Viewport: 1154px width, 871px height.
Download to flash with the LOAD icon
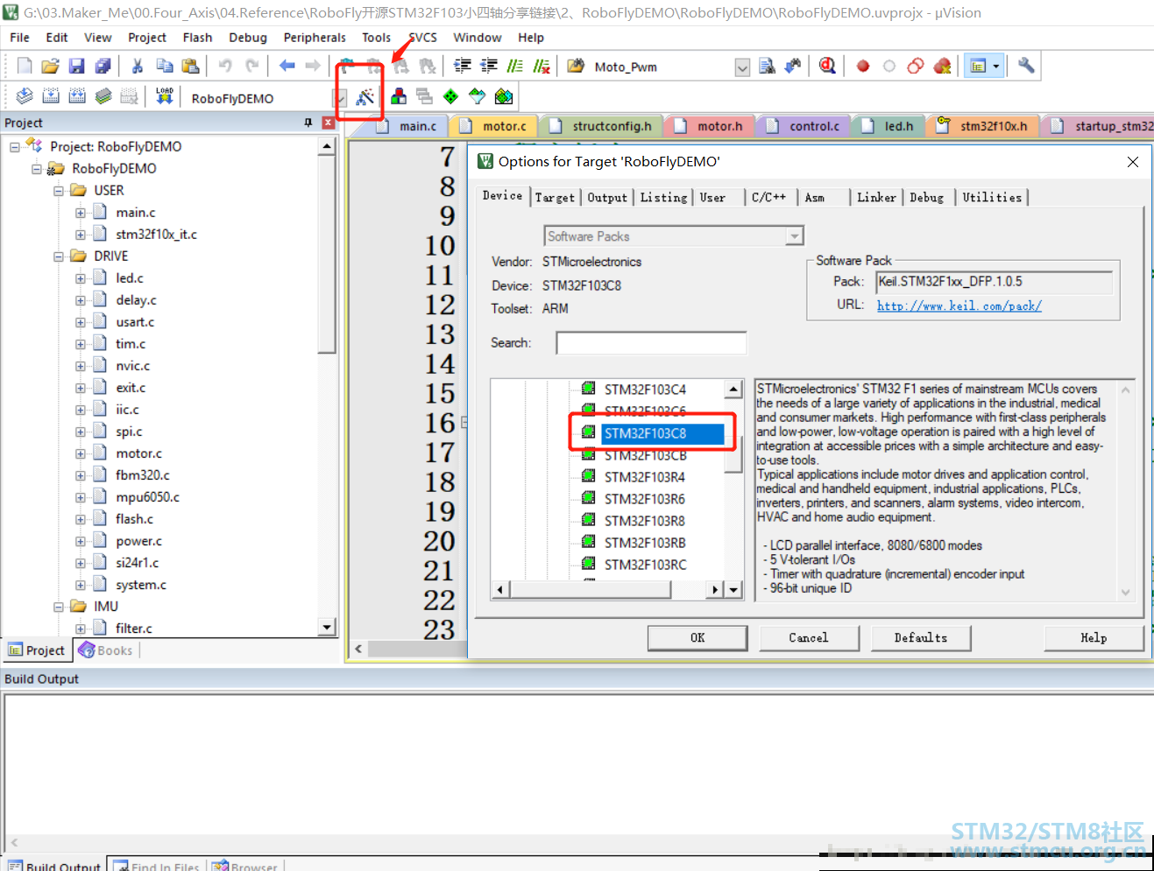click(164, 96)
